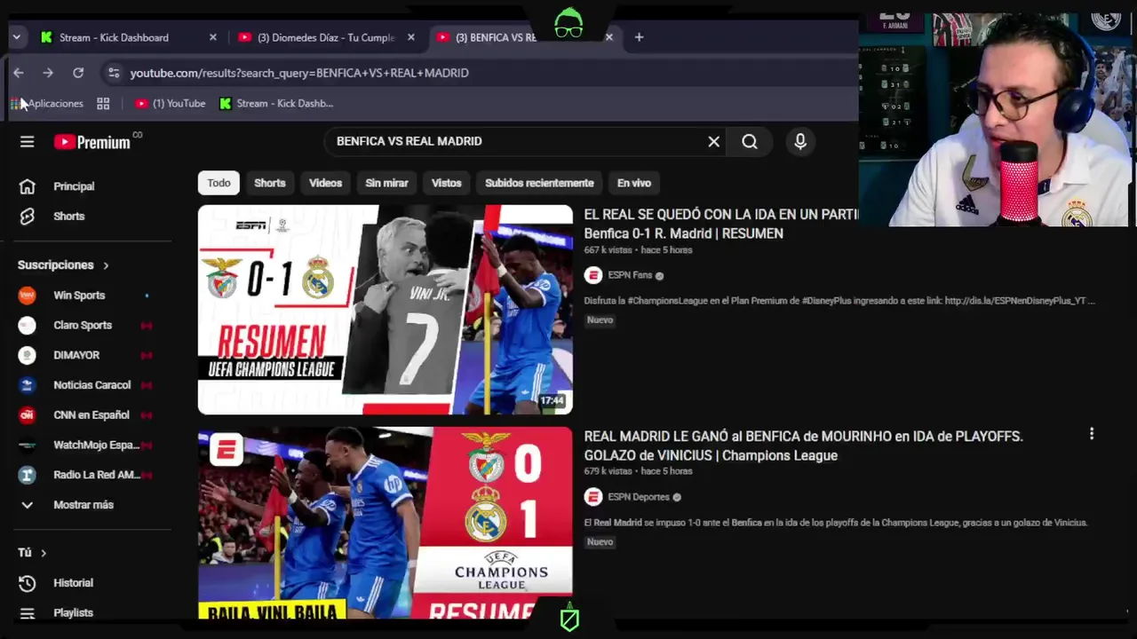Select the Todo filter chip

(219, 183)
